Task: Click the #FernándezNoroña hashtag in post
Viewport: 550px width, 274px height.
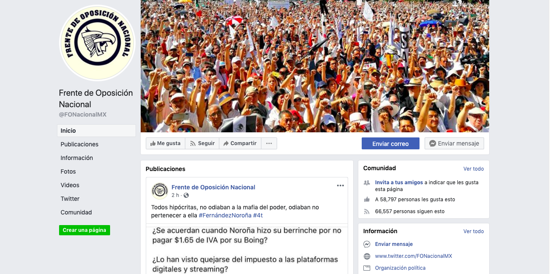Action: 225,215
